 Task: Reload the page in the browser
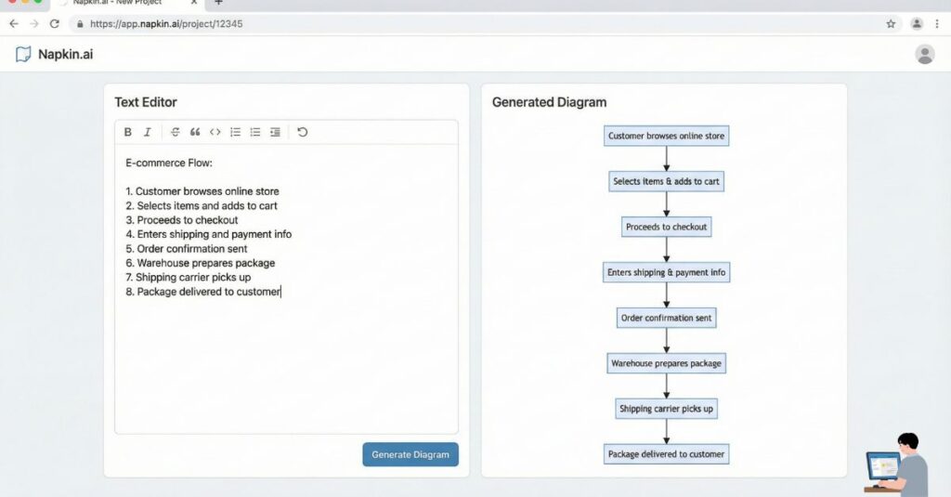tap(55, 23)
